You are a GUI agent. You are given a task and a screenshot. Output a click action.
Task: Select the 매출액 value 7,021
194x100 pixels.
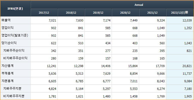[x=52, y=21]
